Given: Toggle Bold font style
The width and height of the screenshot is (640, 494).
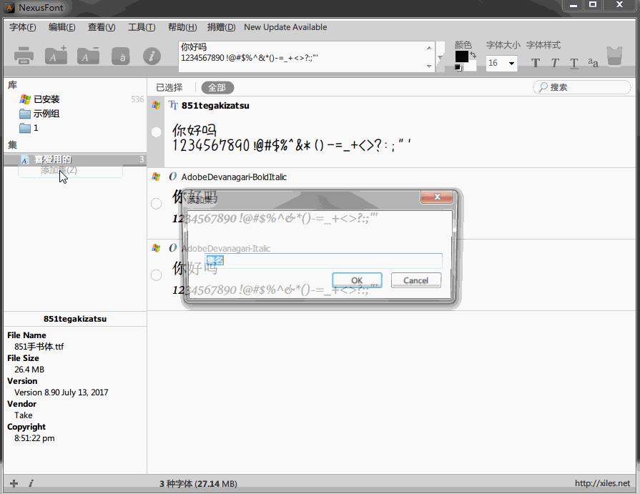Looking at the screenshot, I should pyautogui.click(x=536, y=63).
